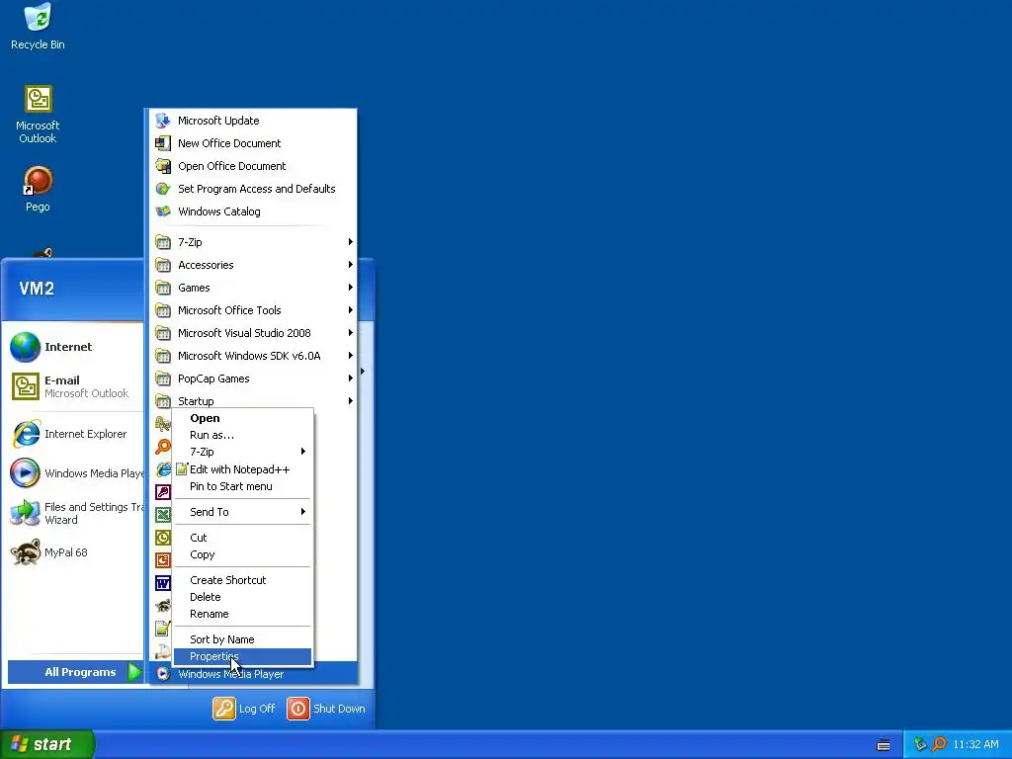Expand the 7-Zip program folder
1012x759 pixels.
pyautogui.click(x=252, y=242)
